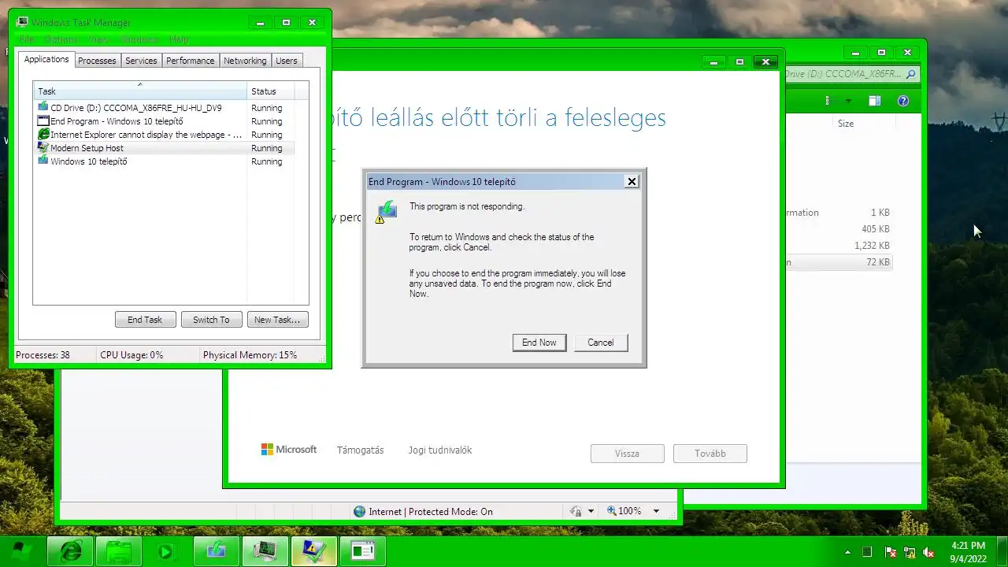Click the Microsoft logo in the setup window

[289, 450]
